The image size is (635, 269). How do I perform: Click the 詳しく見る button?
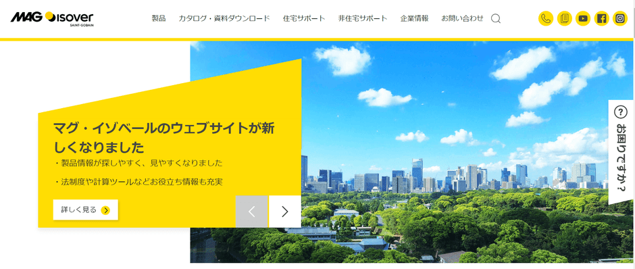[x=85, y=210]
